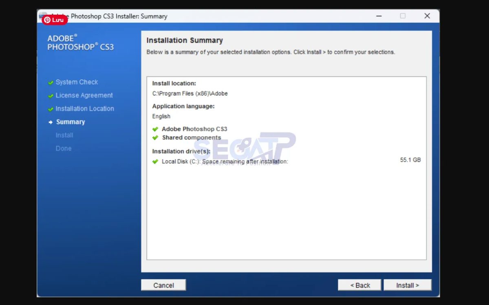Minimize the installer window
Image resolution: width=489 pixels, height=305 pixels.
[379, 16]
